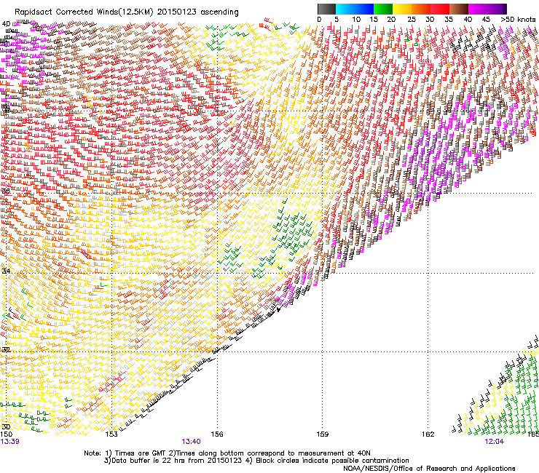Click the '162' longitude label
This screenshot has height=473, width=539.
(x=428, y=434)
